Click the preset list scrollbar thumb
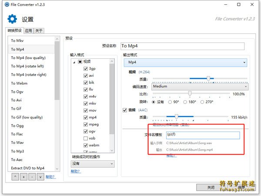 point(57,71)
